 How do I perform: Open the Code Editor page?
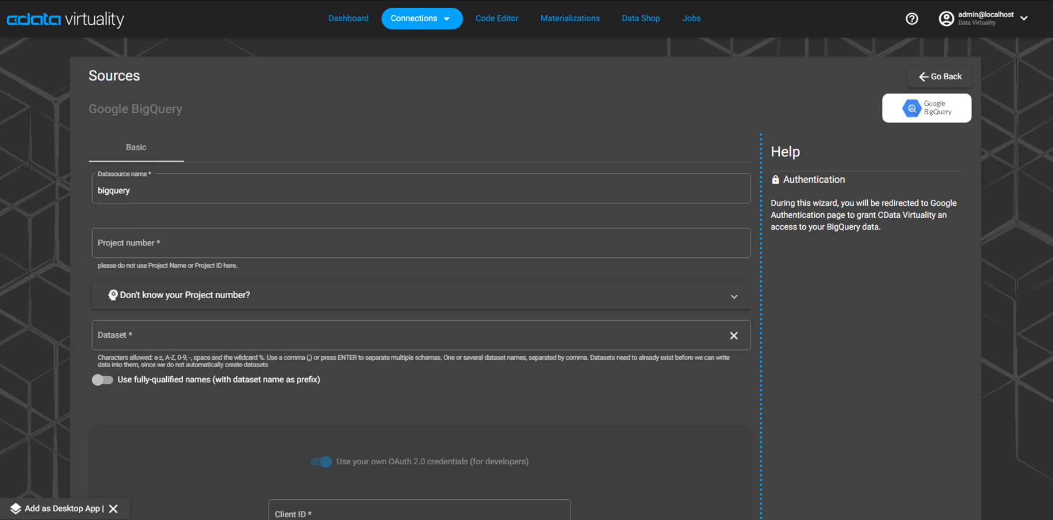pyautogui.click(x=497, y=18)
